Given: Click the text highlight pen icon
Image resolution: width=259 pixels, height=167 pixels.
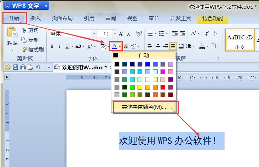Looking at the screenshot, I should pos(103,46).
